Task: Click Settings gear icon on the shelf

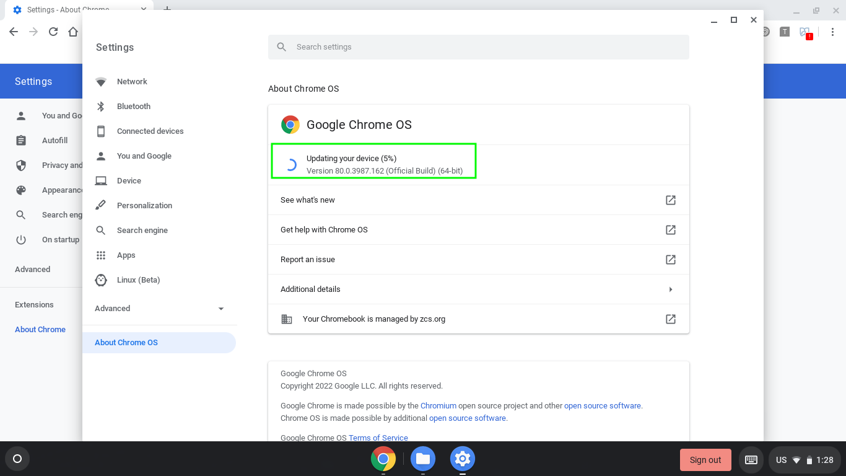Action: (463, 459)
